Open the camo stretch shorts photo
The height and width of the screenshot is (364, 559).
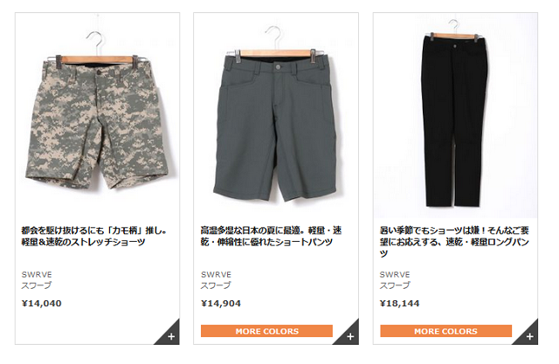tap(97, 116)
